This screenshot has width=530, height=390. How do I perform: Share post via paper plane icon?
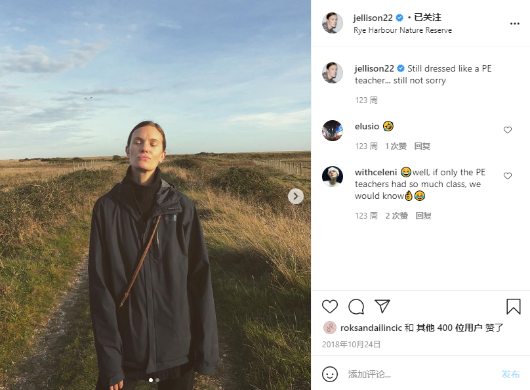(382, 306)
